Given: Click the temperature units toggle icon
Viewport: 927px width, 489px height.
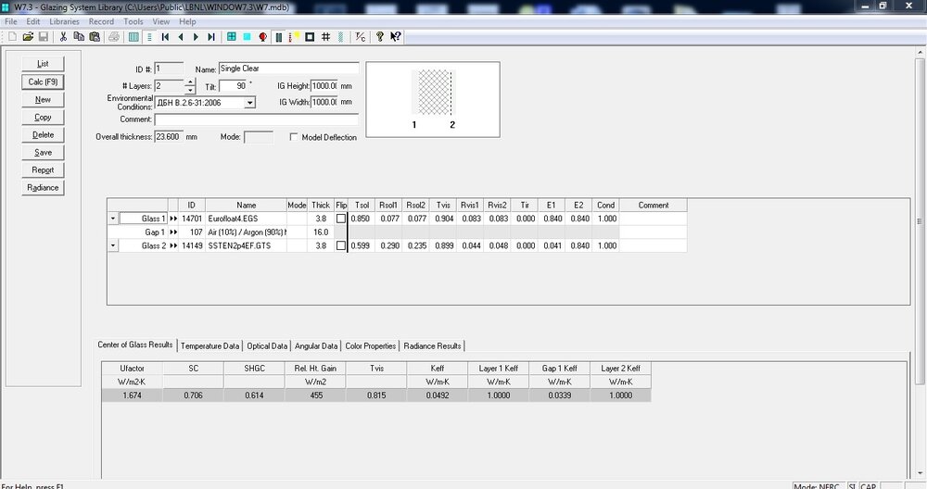Looking at the screenshot, I should (361, 37).
